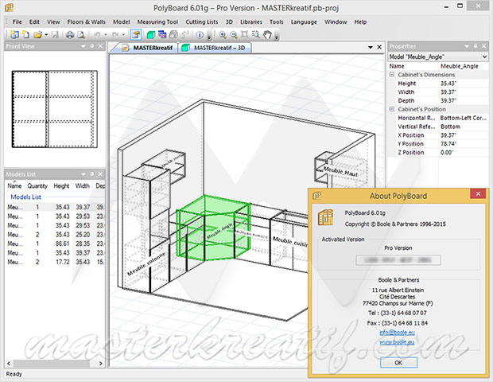Click the Zoom to Fit icon
This screenshot has height=382, width=493.
tap(245, 34)
